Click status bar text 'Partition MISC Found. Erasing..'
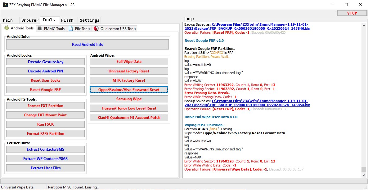Screen dimensions: 368x190 pyautogui.click(x=73, y=187)
